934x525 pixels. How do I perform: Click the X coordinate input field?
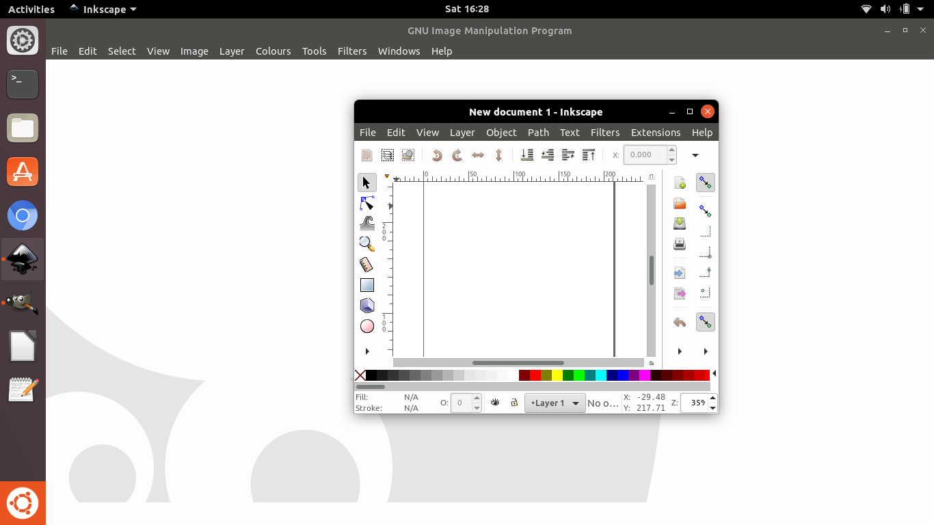[x=645, y=155]
